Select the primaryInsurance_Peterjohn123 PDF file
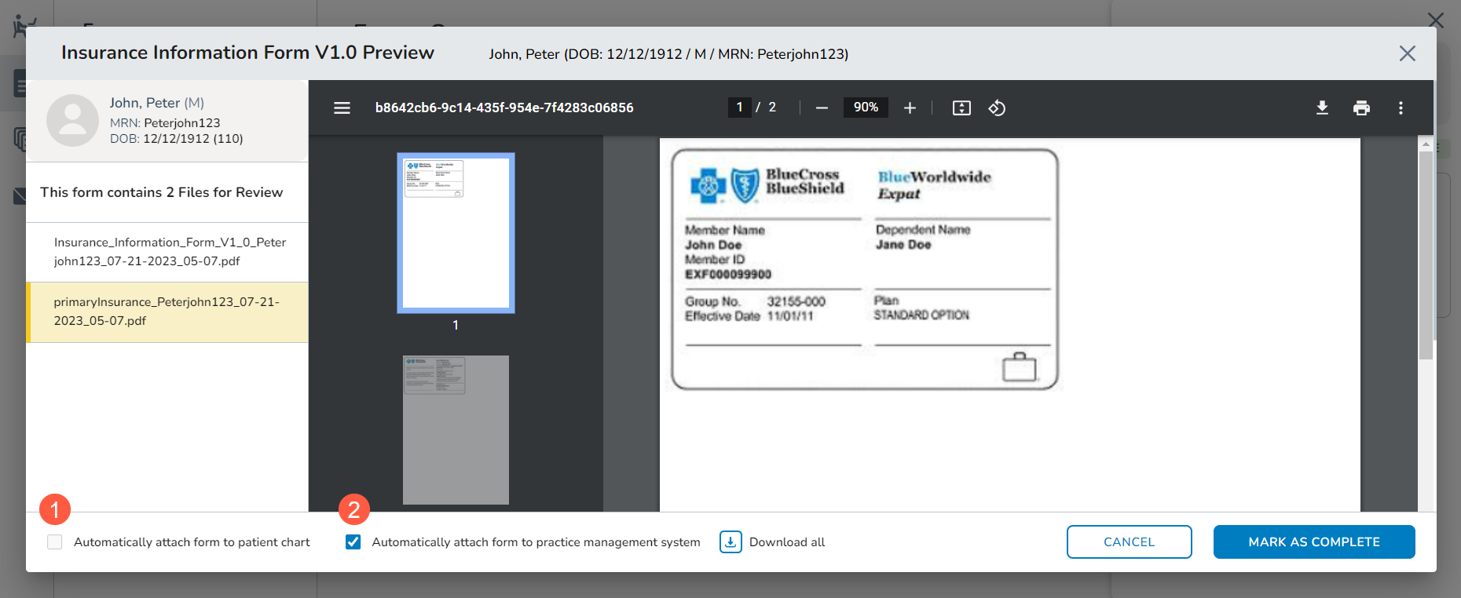 (x=167, y=312)
